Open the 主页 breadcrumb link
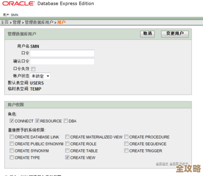 [x=4, y=22]
